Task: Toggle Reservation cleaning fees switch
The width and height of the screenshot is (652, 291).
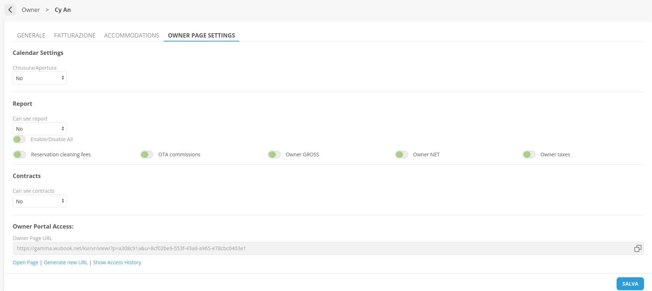Action: click(x=20, y=155)
